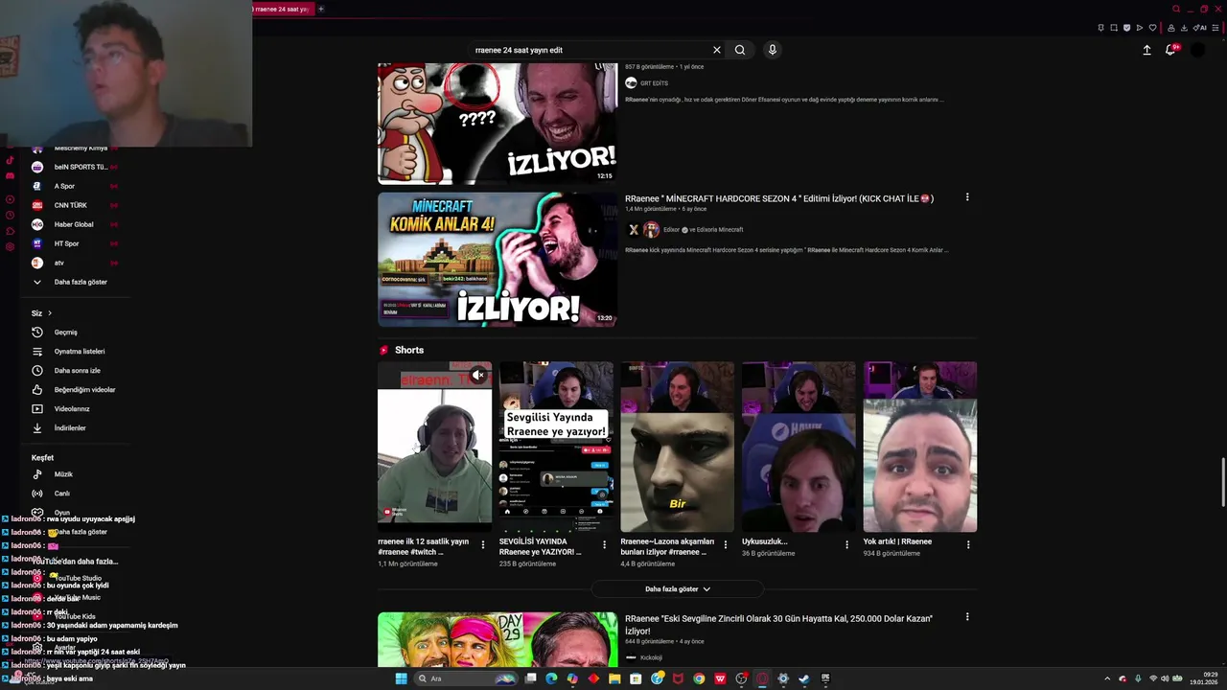Screen dimensions: 1227x690
Task: Open İndirilenler in sidebar
Action: [70, 428]
